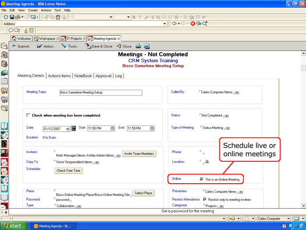306x230 pixels.
Task: Click the Invite Team Members button
Action: pyautogui.click(x=139, y=154)
